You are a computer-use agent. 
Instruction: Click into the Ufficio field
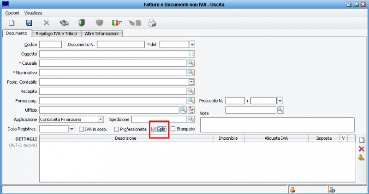tap(109, 110)
